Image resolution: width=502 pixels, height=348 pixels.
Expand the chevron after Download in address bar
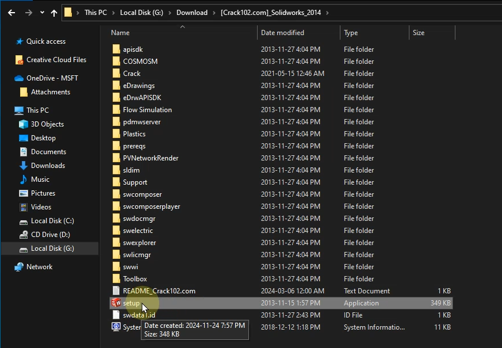tap(214, 13)
